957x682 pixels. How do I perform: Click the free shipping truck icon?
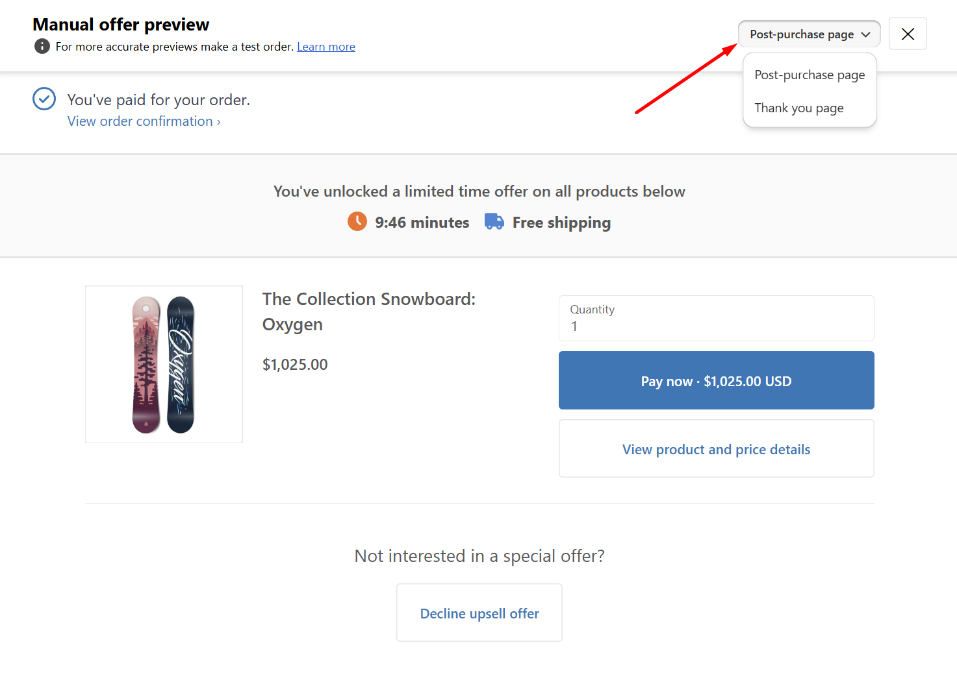pos(494,222)
